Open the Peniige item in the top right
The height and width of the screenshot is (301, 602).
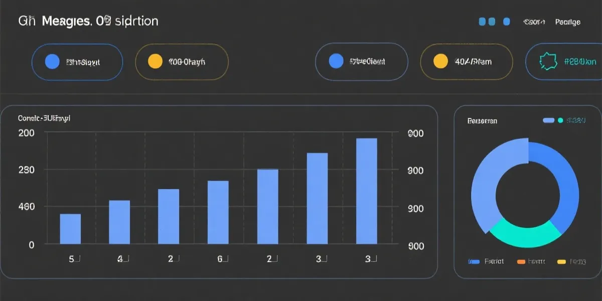pos(567,22)
